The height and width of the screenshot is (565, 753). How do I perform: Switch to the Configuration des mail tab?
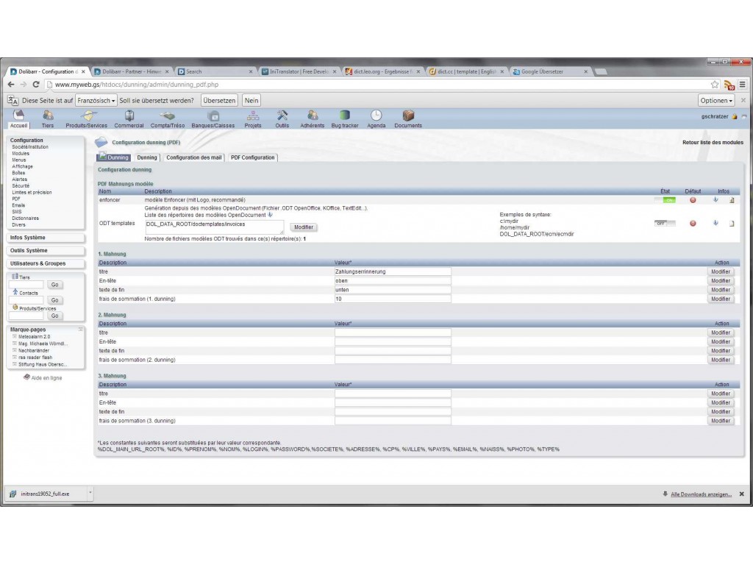(x=194, y=157)
